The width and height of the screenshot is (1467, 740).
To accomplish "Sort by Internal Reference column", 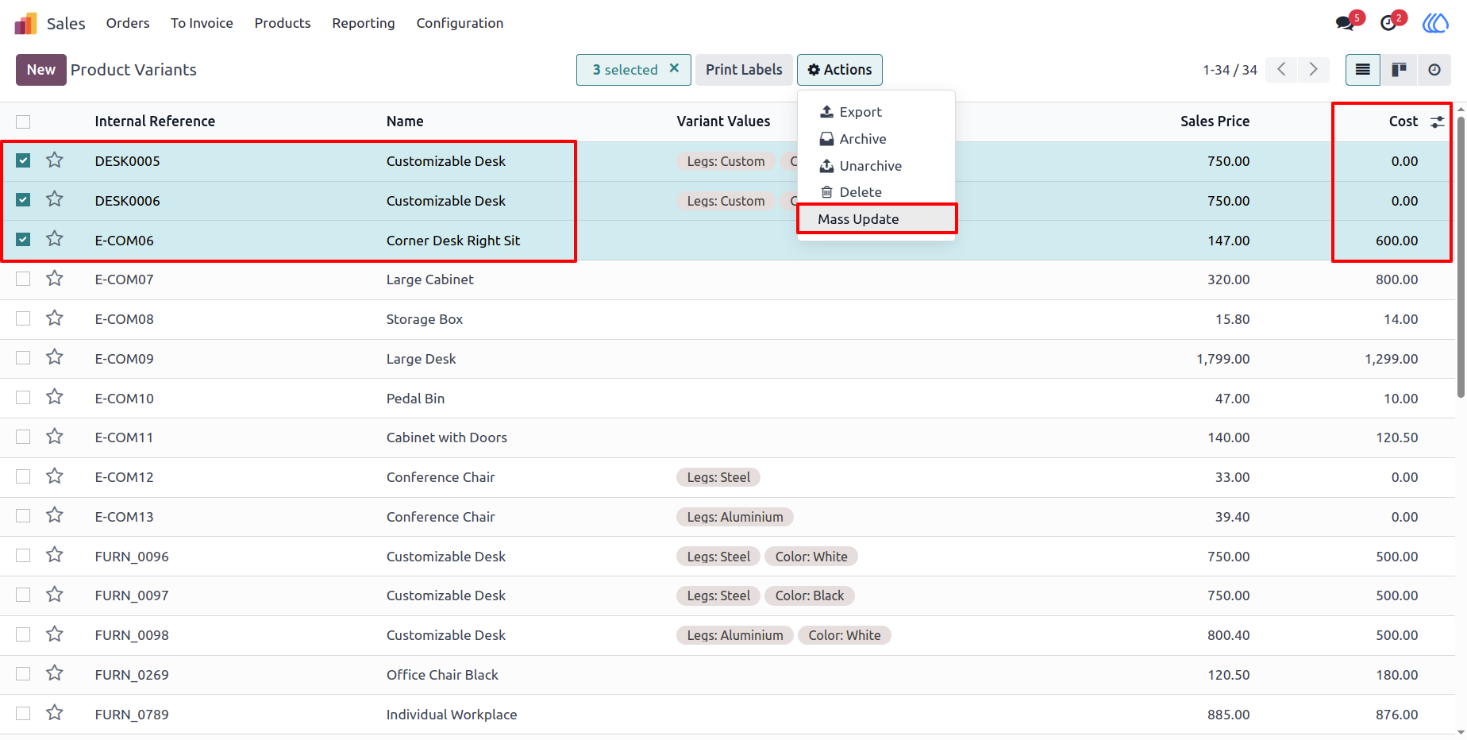I will 155,121.
